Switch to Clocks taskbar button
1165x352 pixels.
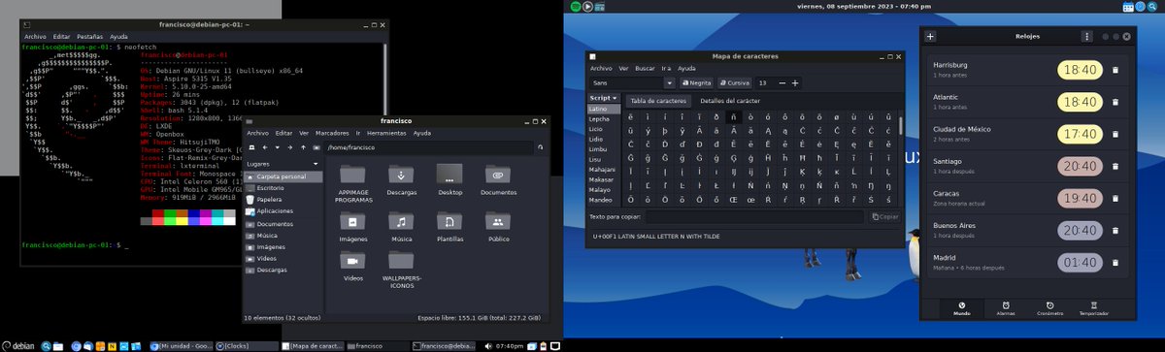pyautogui.click(x=248, y=345)
